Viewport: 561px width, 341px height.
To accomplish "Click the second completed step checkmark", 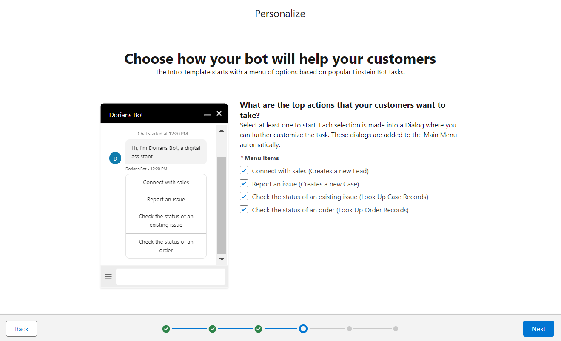I will 213,329.
